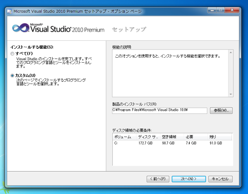The image size is (248, 194).
Task: Click the ボリューム column header
Action: pos(124,137)
